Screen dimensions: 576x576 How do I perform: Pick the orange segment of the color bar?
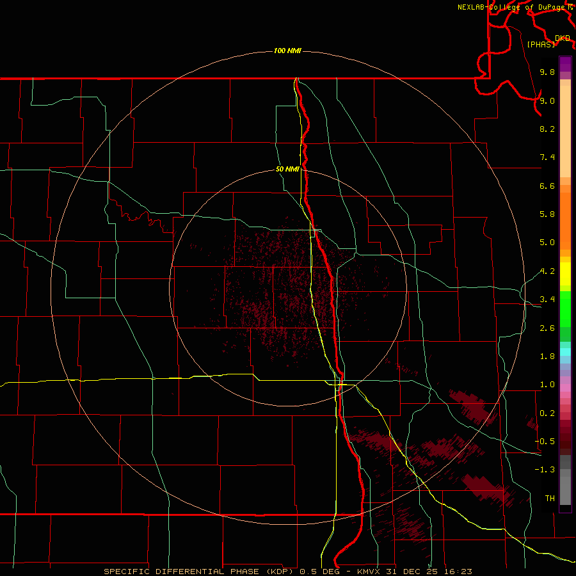[x=565, y=221]
